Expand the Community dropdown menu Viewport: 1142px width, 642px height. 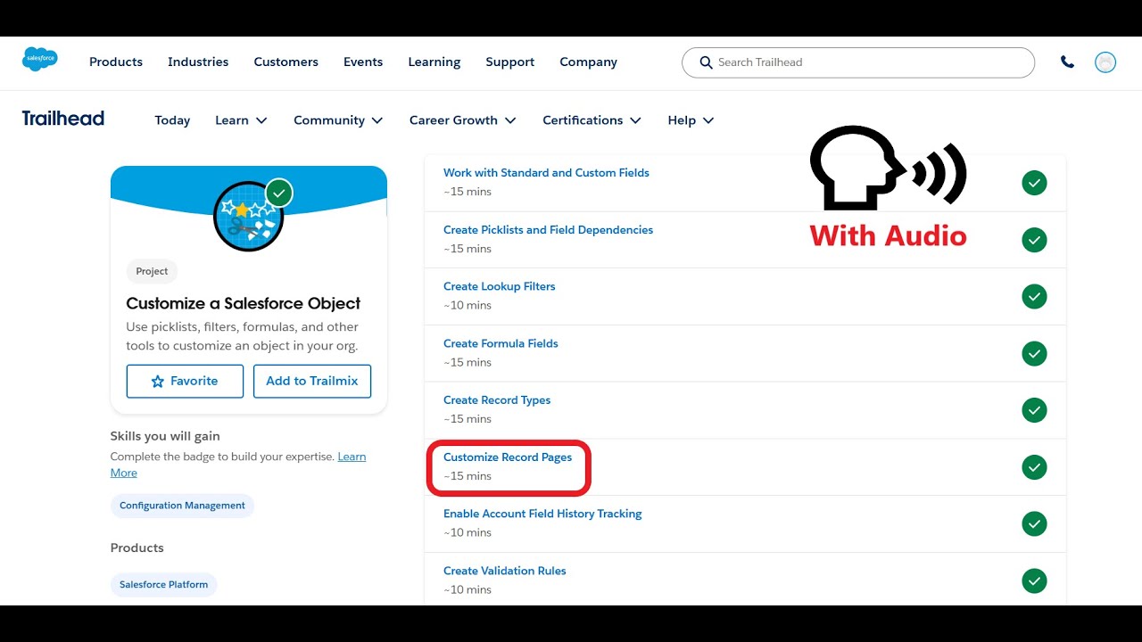tap(338, 120)
